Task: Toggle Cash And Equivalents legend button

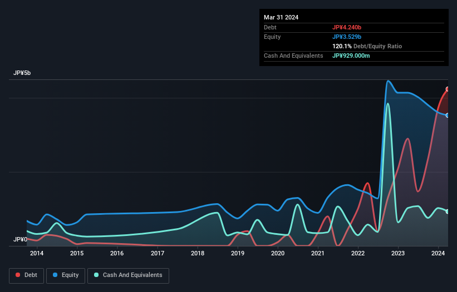Action: coord(128,275)
